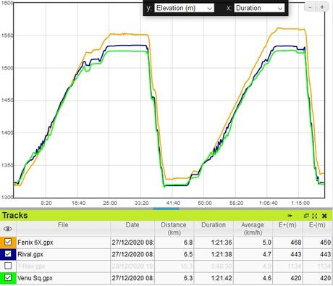333x286 pixels.
Task: Click the Tracks panel title
Action: 15,215
